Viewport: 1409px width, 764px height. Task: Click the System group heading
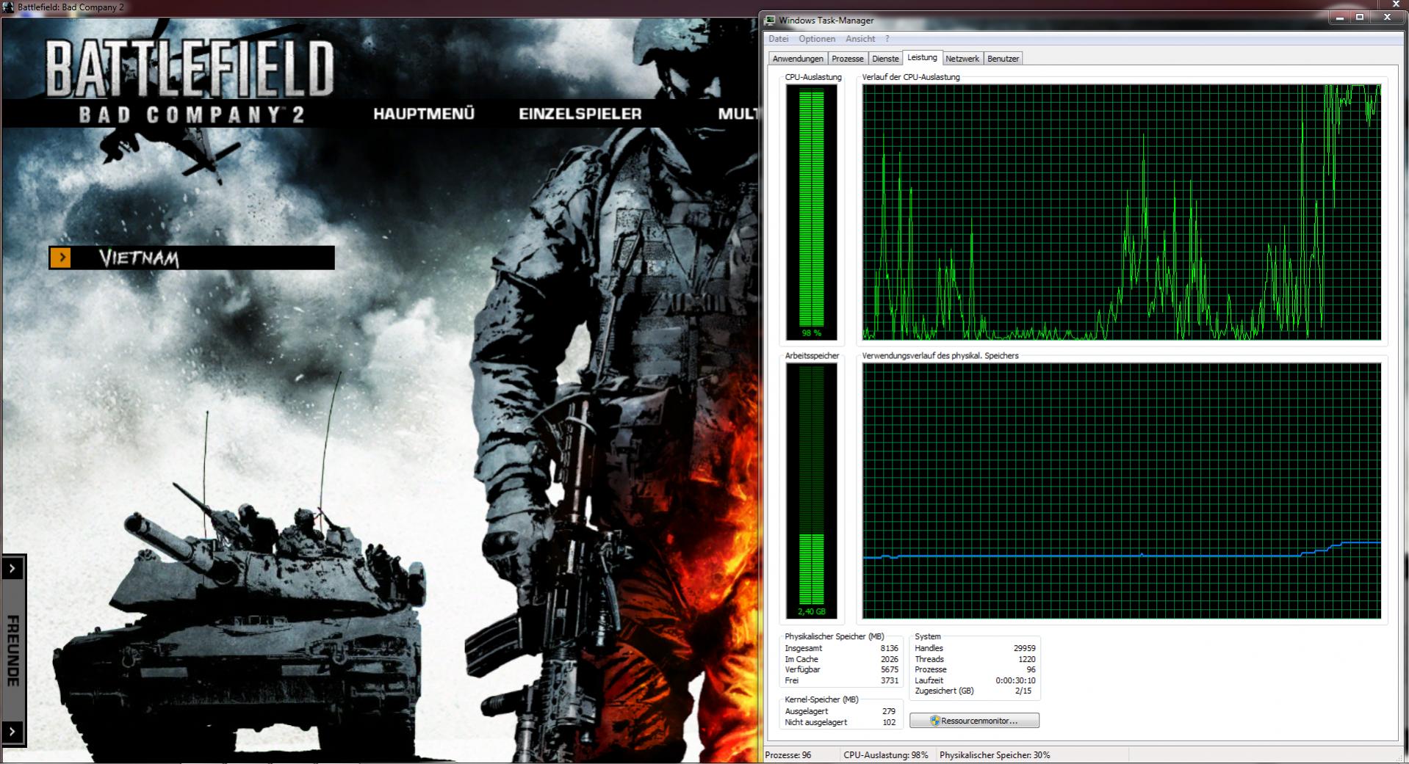point(927,636)
